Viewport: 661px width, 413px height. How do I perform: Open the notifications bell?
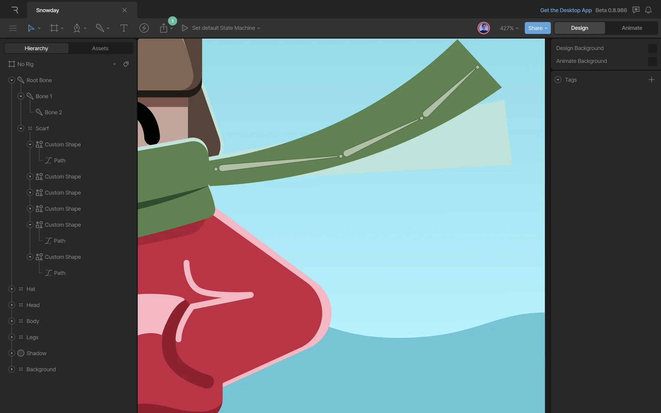pos(648,10)
